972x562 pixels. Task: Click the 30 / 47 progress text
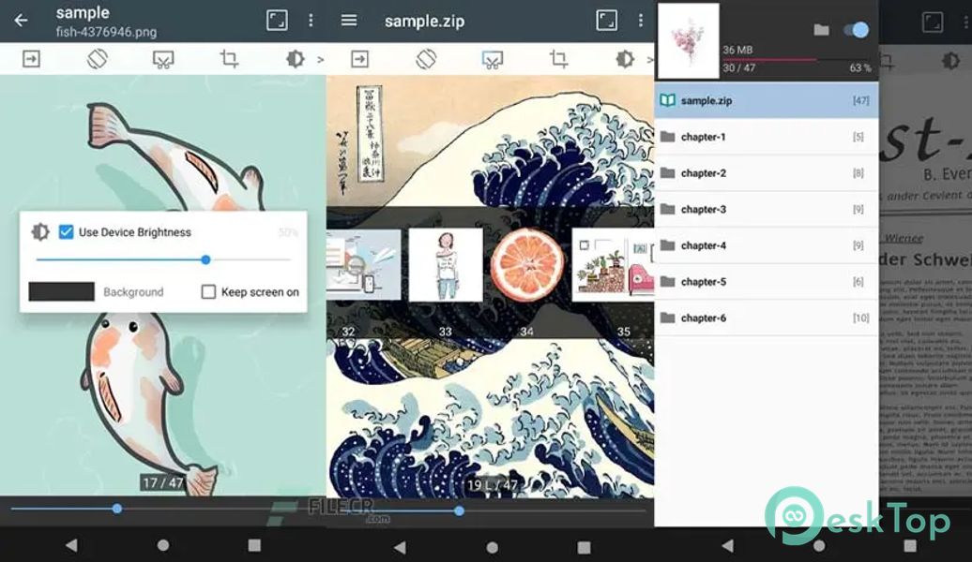(x=739, y=68)
